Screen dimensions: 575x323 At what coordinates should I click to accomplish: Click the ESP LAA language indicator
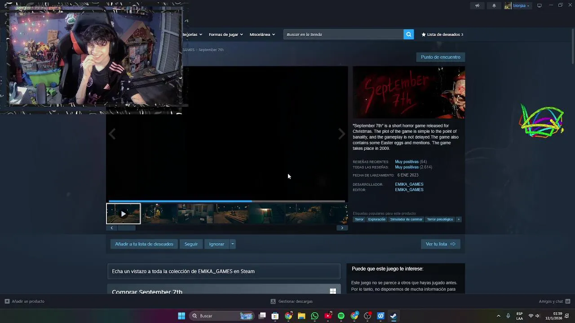pyautogui.click(x=519, y=316)
